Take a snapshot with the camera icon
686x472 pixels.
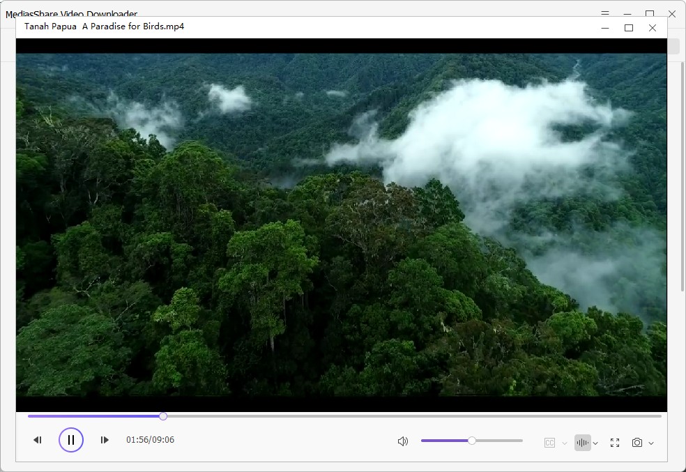637,443
